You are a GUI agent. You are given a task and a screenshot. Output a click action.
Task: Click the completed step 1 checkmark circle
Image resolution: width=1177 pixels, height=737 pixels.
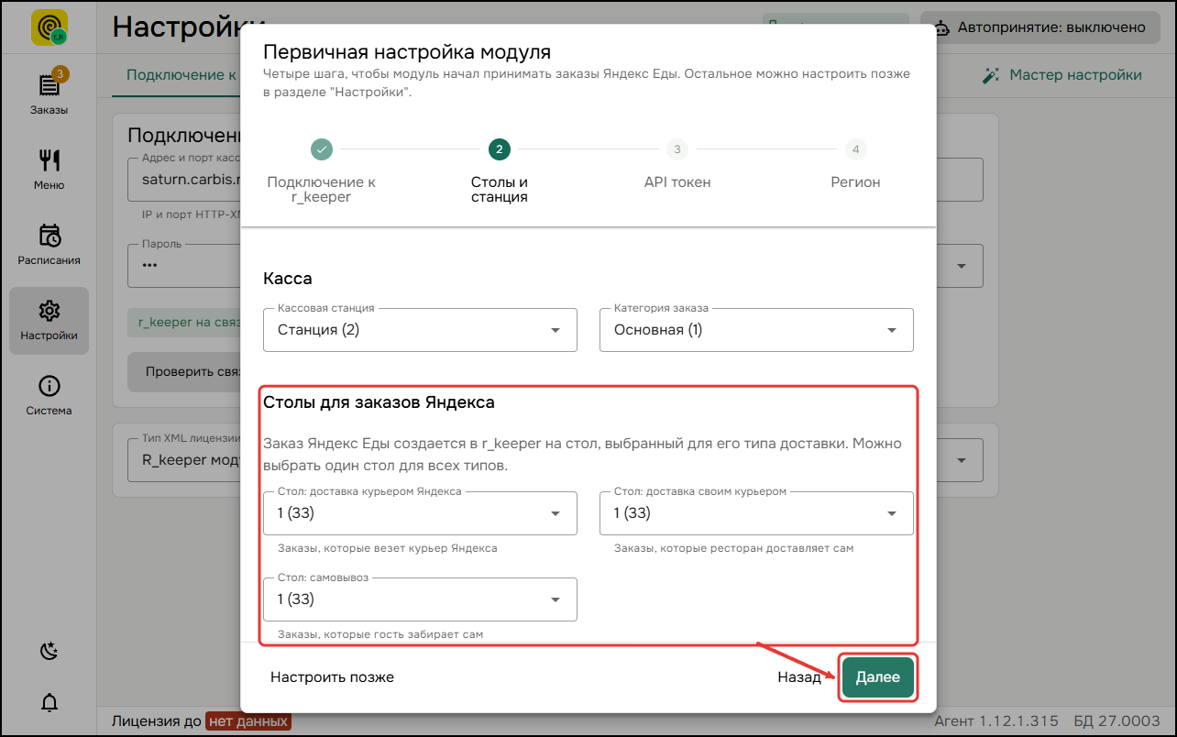321,149
